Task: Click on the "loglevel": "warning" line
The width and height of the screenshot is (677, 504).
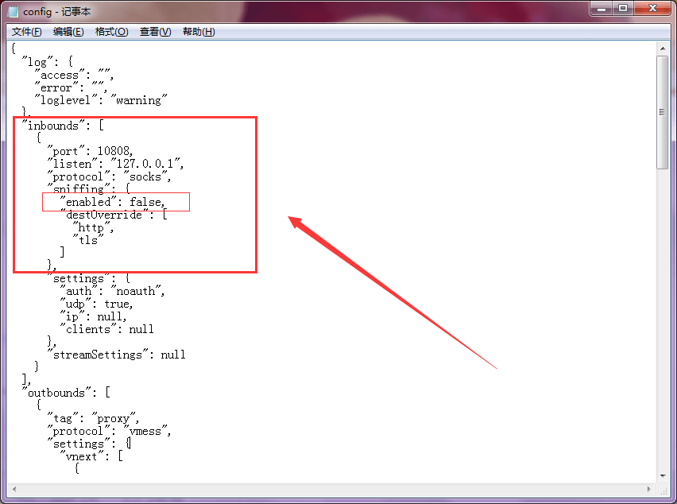Action: [101, 100]
